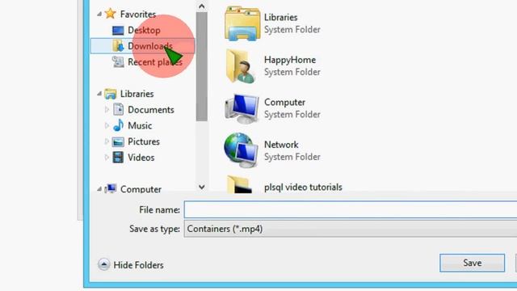Click the Libraries icon in navigation tree
Viewport: 517px width, 291px height.
click(x=110, y=94)
